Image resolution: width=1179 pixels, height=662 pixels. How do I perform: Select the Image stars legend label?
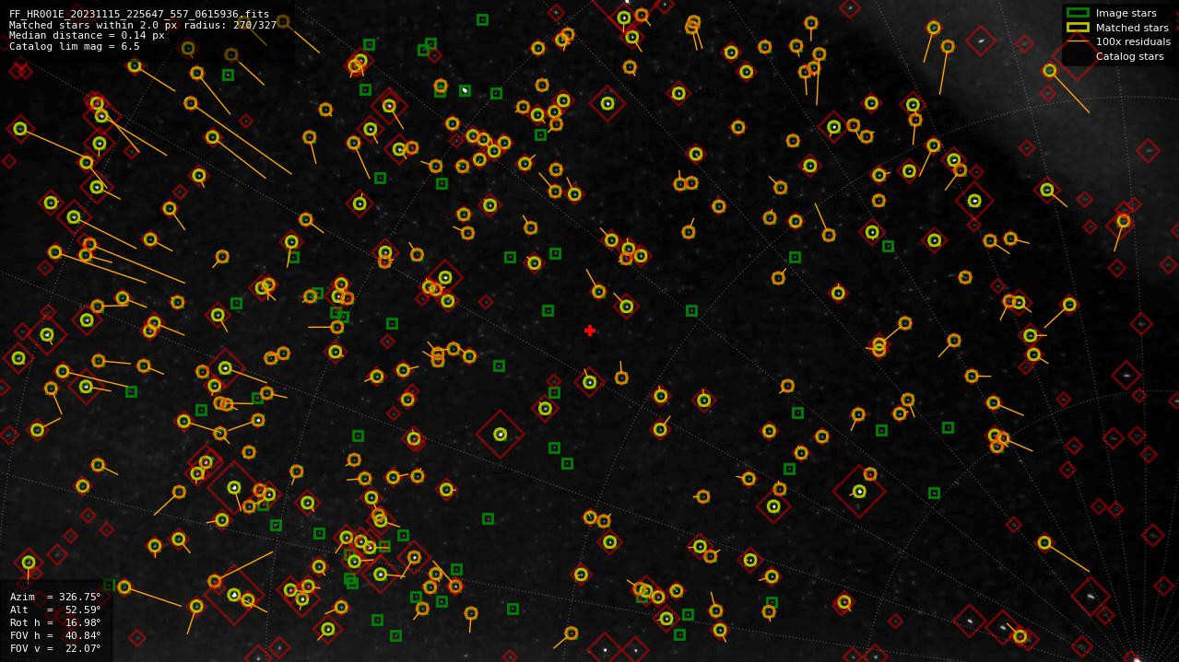click(1126, 13)
